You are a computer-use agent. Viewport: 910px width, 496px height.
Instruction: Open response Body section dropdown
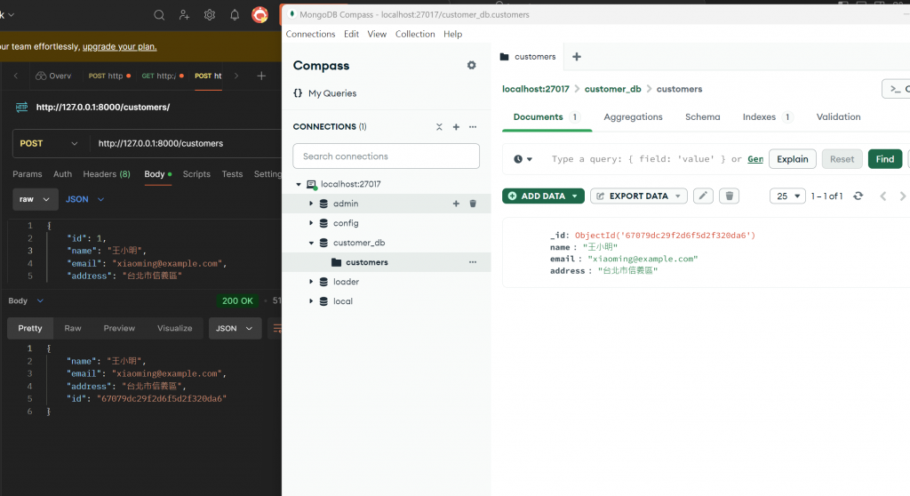pyautogui.click(x=26, y=300)
